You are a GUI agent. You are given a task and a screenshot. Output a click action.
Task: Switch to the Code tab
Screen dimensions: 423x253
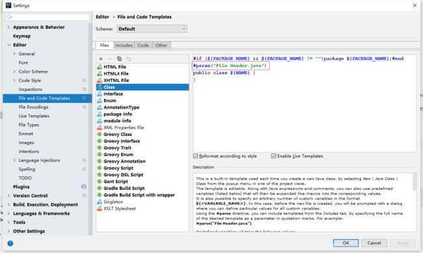(x=143, y=46)
